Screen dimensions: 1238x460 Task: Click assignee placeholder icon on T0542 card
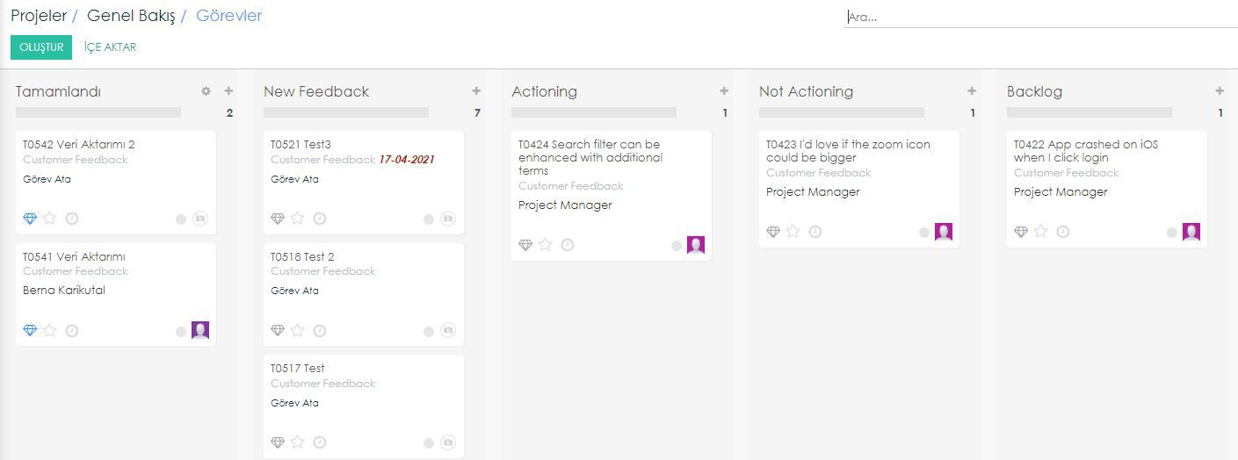point(200,219)
